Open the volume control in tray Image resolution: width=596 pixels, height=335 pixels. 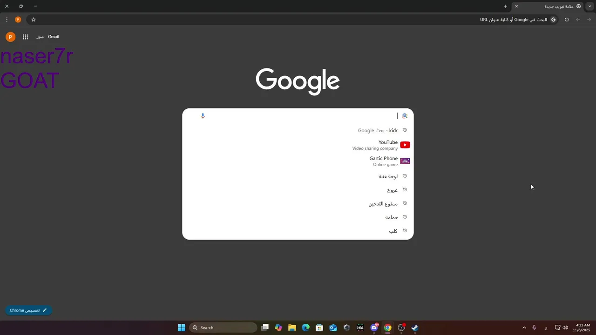(565, 328)
